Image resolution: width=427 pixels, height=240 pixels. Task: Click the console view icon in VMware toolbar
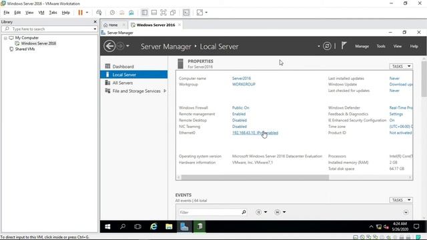pyautogui.click(x=186, y=13)
